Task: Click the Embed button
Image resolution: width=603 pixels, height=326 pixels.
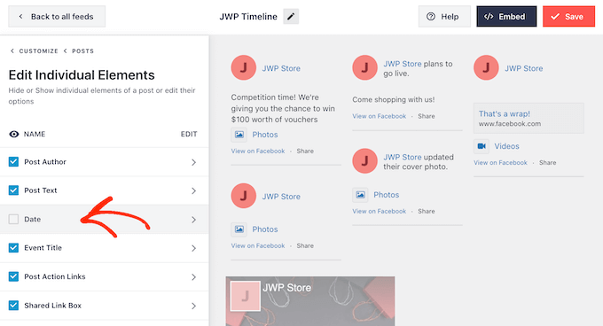Action: pyautogui.click(x=506, y=17)
